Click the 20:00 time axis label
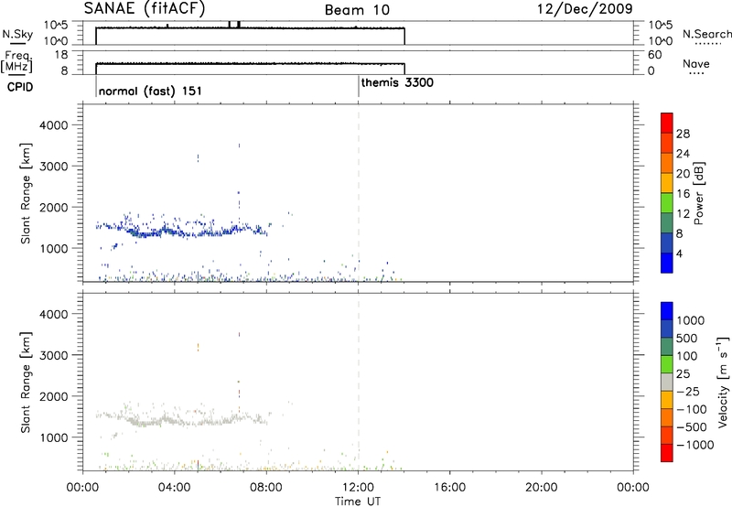Image resolution: width=732 pixels, height=507 pixels. [542, 488]
